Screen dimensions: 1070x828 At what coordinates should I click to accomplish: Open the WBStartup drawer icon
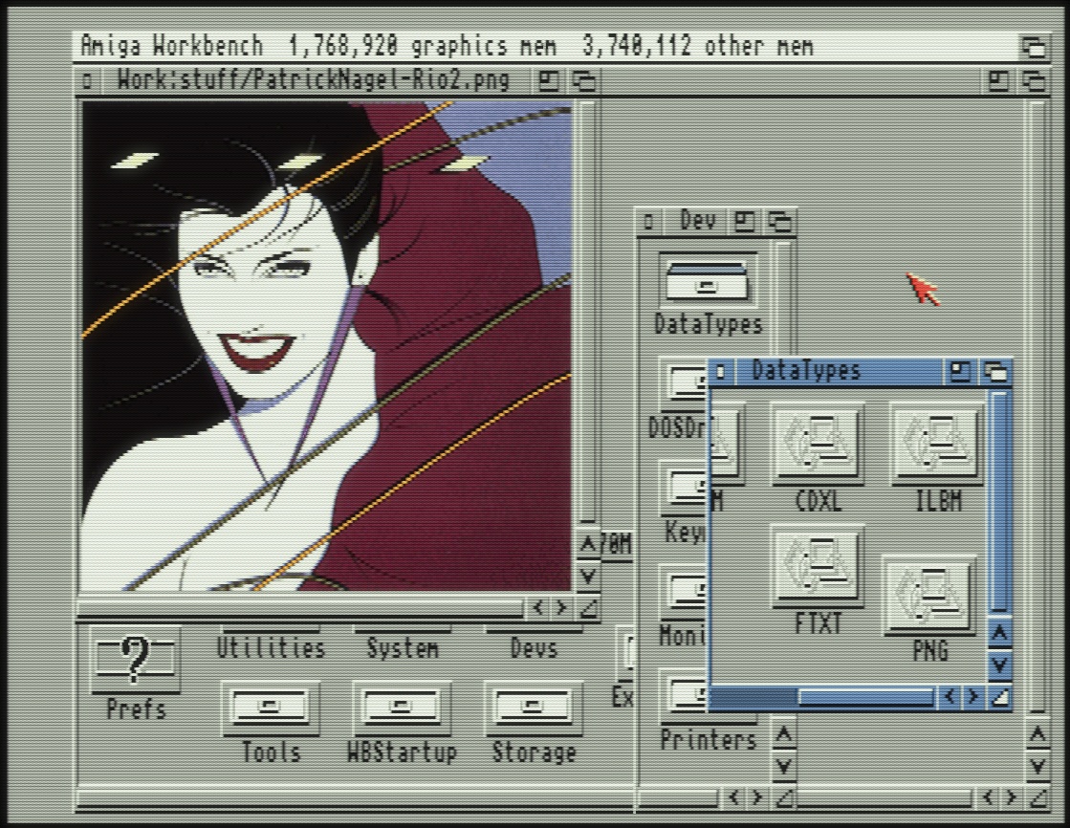tap(402, 708)
